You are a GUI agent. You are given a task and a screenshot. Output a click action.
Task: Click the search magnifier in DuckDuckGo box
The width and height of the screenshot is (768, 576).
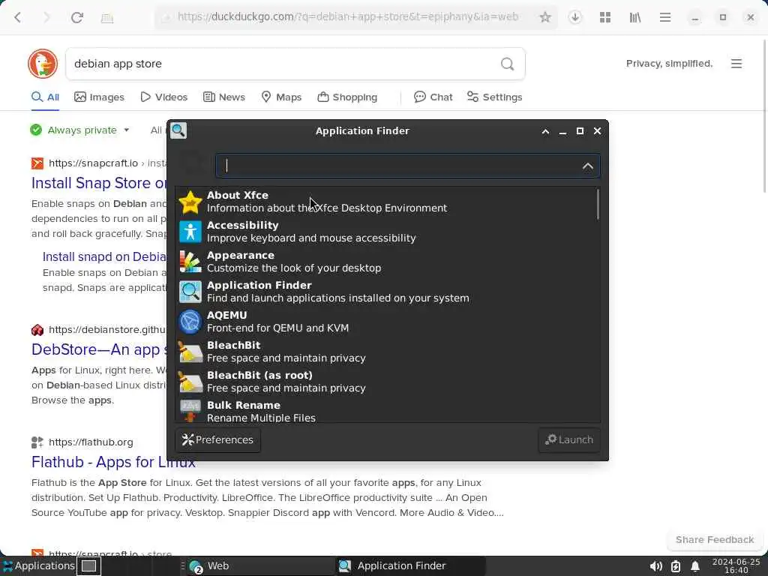point(508,64)
